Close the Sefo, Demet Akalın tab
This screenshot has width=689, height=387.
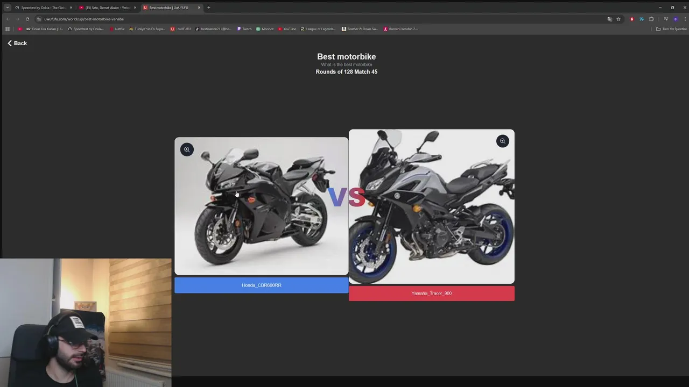click(135, 8)
